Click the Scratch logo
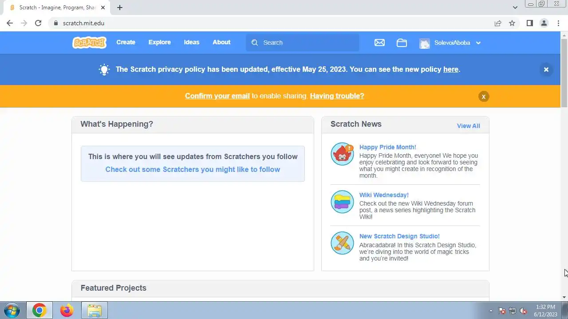The height and width of the screenshot is (319, 568). [89, 43]
